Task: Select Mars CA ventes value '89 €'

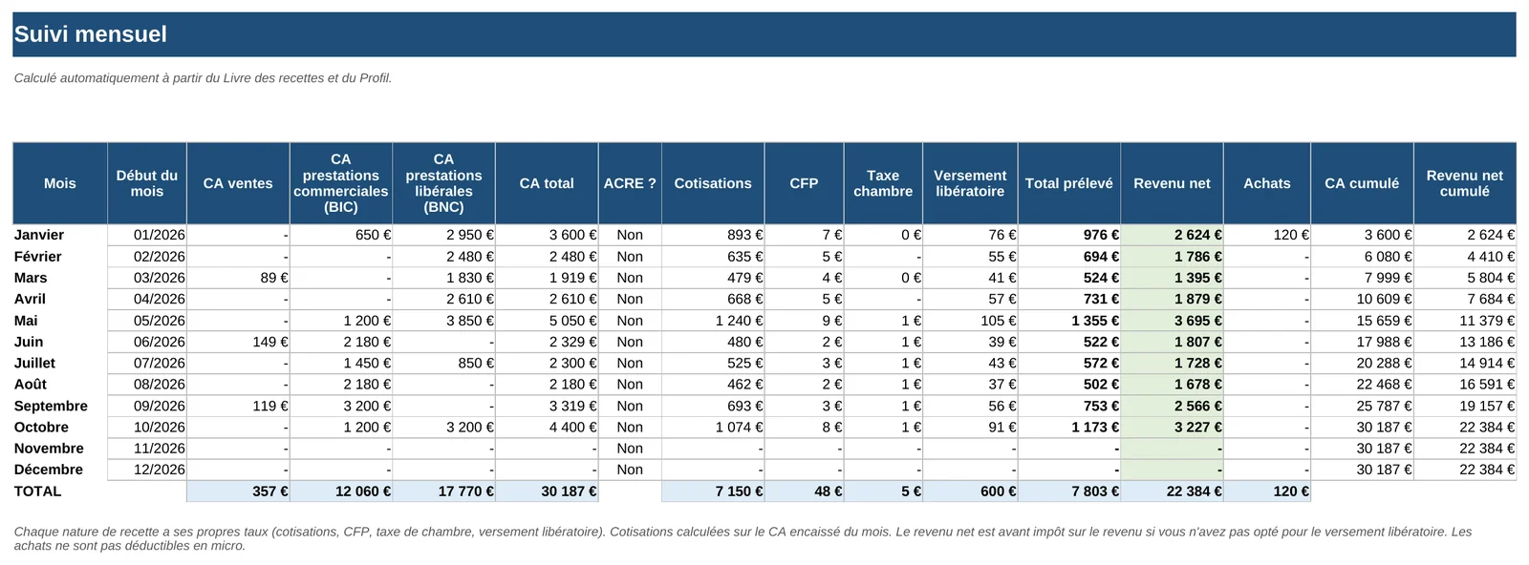Action: [238, 278]
